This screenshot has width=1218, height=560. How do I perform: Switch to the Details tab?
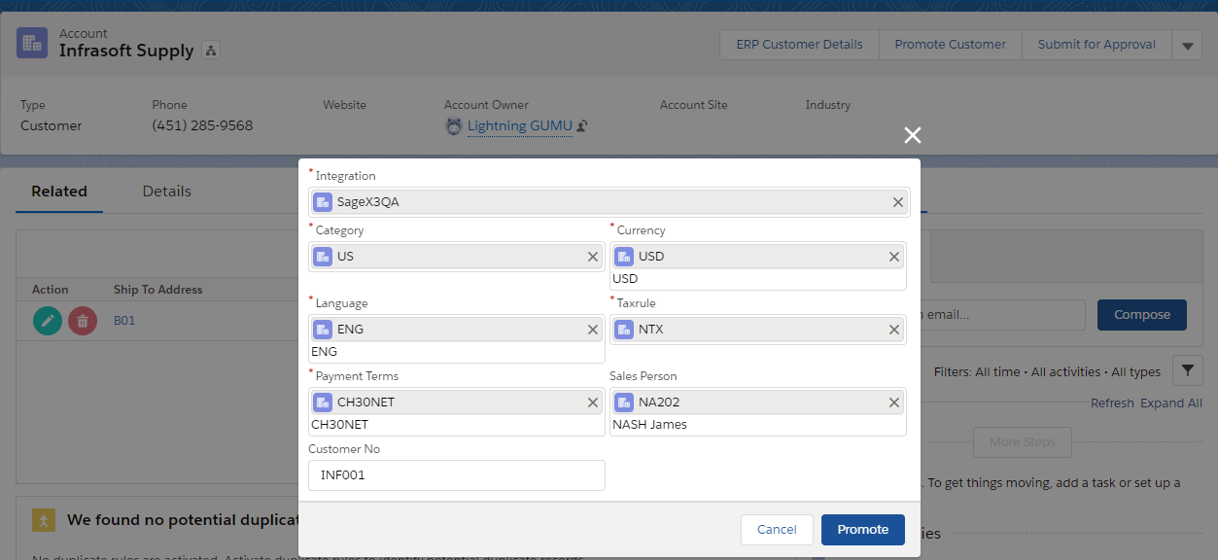tap(166, 192)
